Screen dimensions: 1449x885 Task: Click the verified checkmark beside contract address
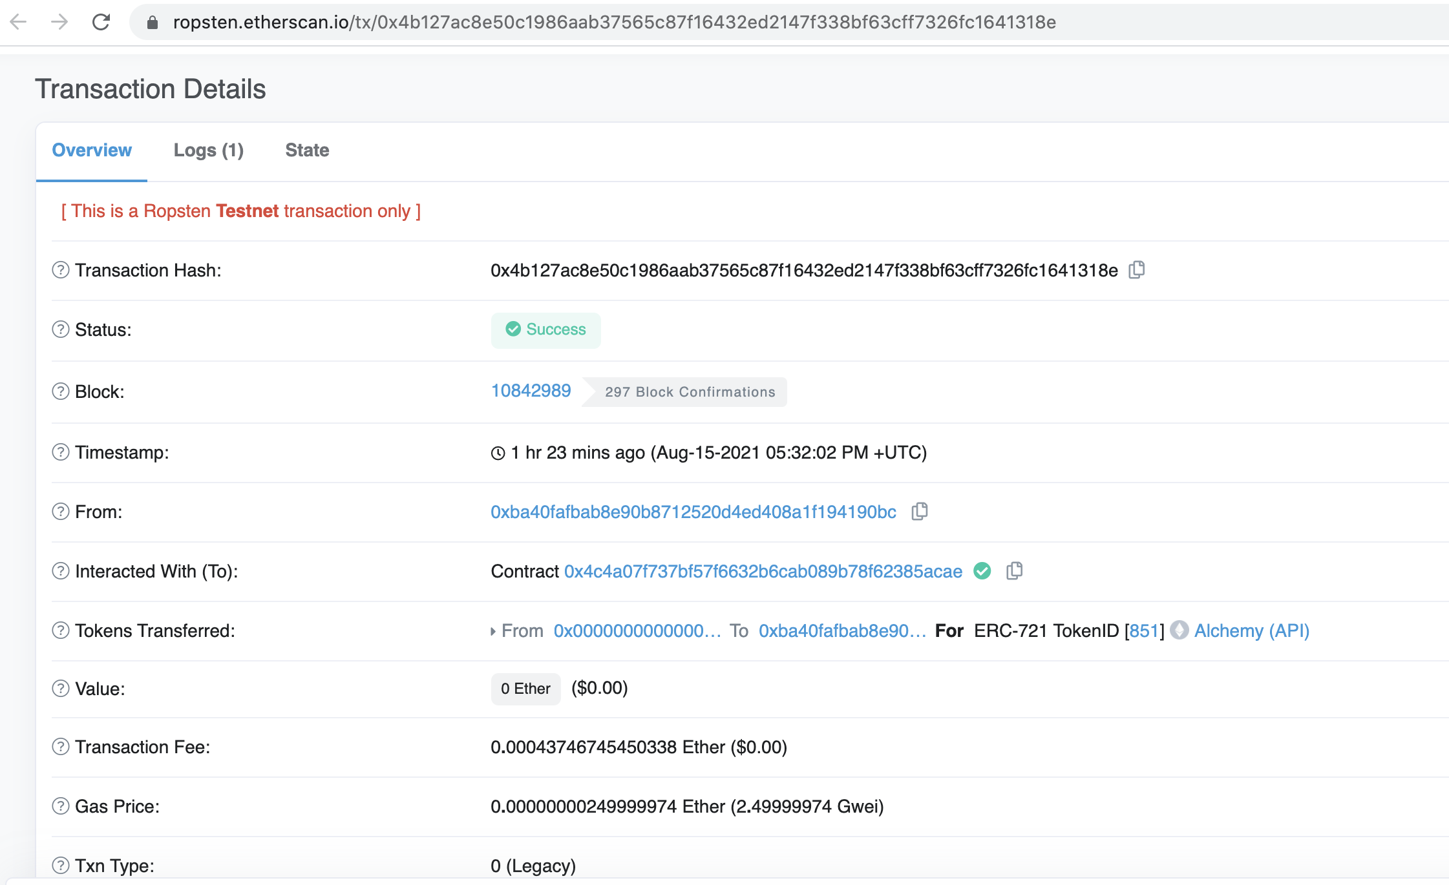982,571
